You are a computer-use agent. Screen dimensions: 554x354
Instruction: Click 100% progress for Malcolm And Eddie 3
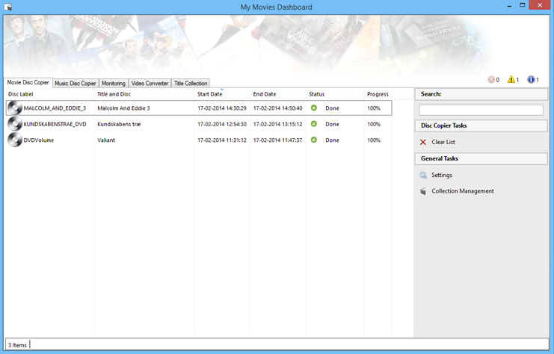tap(374, 108)
